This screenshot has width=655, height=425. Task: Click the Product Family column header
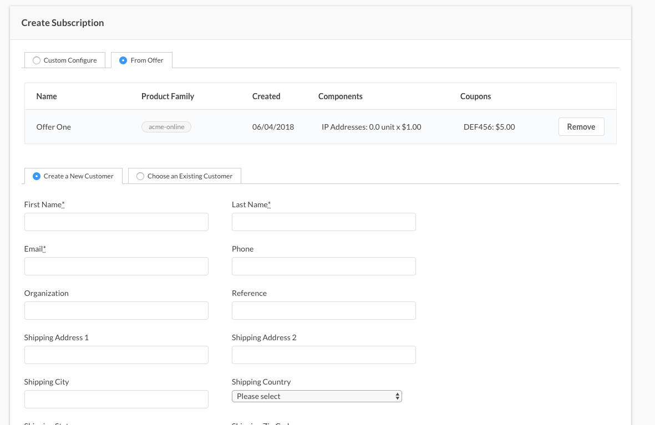167,96
